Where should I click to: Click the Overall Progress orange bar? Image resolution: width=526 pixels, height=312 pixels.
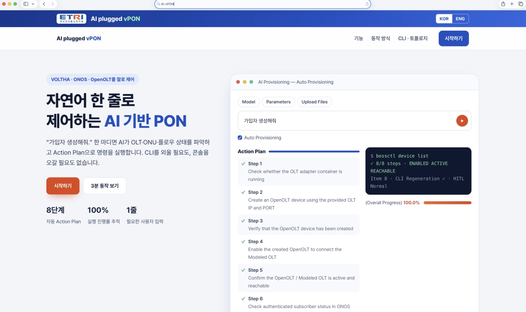448,203
